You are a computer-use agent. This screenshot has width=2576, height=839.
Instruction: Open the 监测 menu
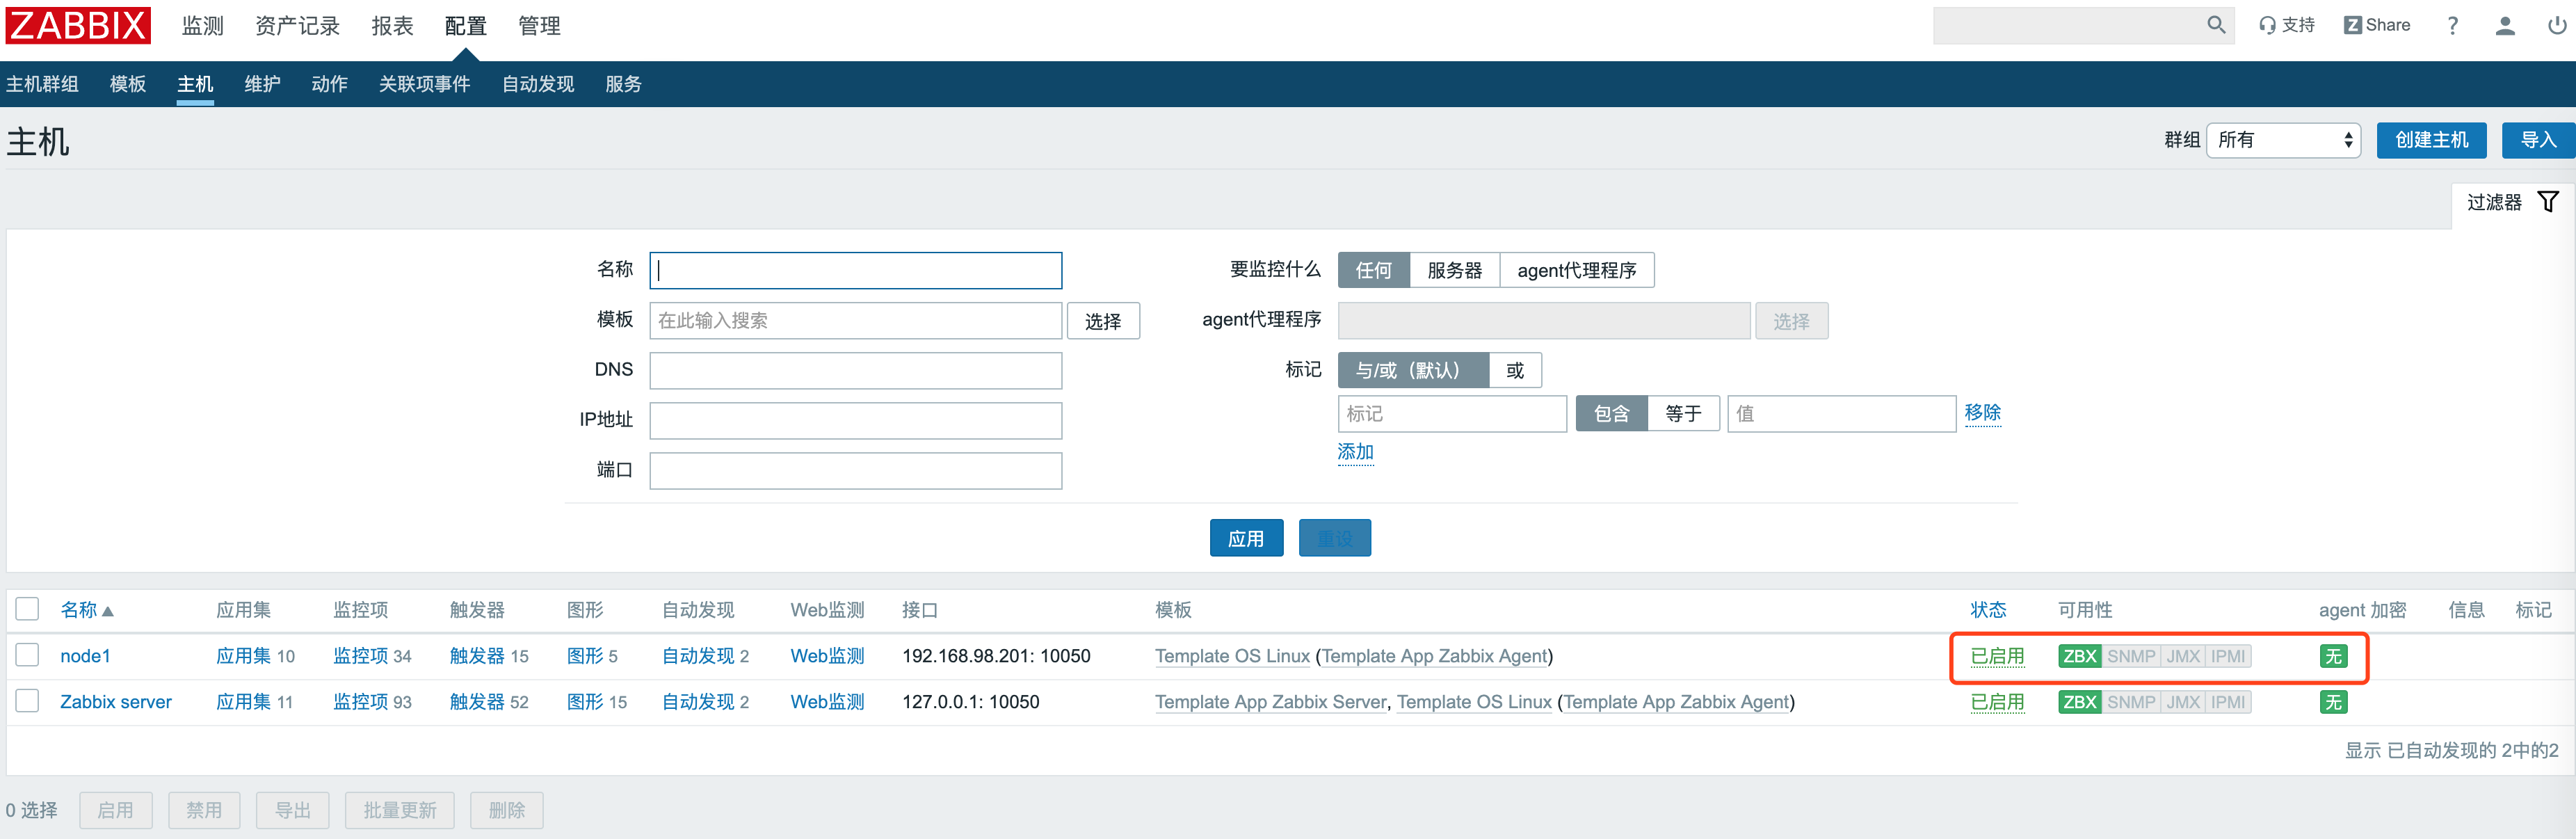click(201, 26)
